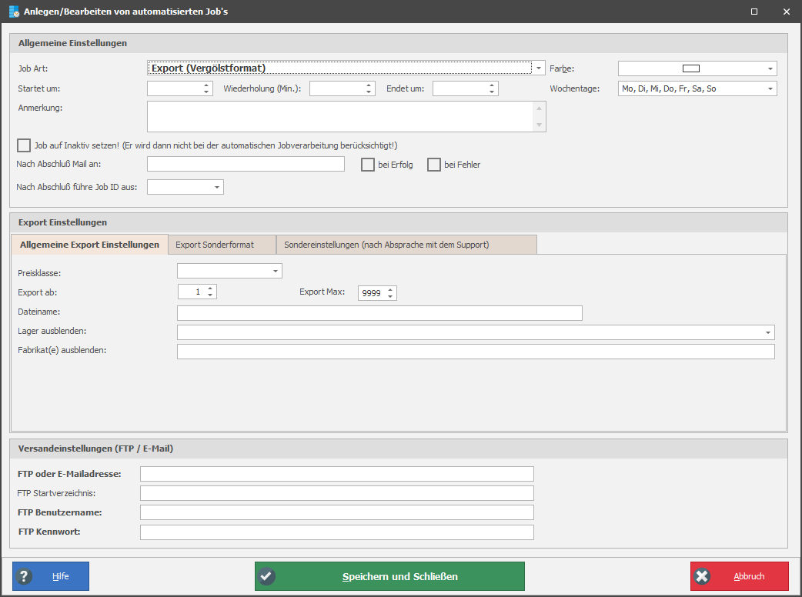The image size is (802, 597).
Task: Expand the Lager ausblenden dropdown
Action: click(x=767, y=332)
